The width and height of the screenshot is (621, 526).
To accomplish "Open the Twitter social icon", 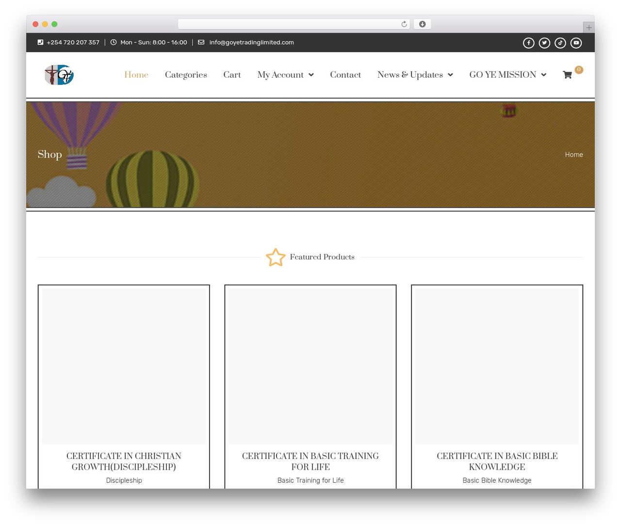I will click(544, 43).
